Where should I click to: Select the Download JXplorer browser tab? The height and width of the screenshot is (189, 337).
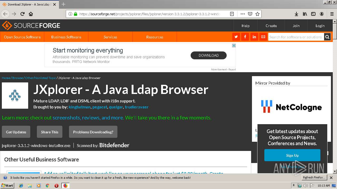[29, 4]
